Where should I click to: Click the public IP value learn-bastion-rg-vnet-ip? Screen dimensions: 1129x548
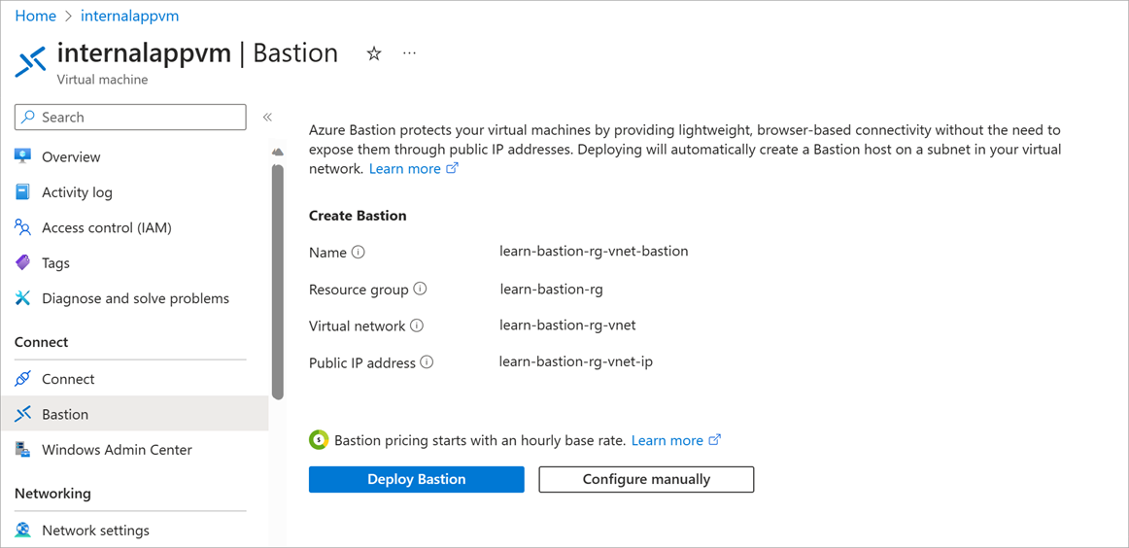click(576, 361)
